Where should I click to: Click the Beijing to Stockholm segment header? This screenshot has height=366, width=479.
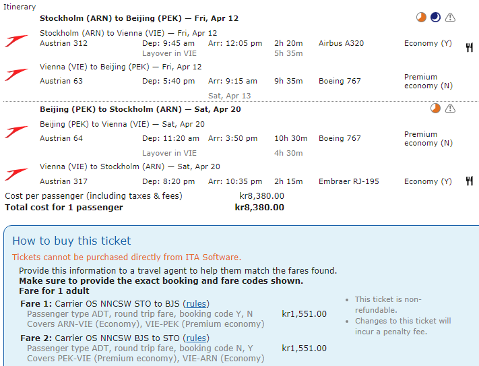(x=140, y=109)
